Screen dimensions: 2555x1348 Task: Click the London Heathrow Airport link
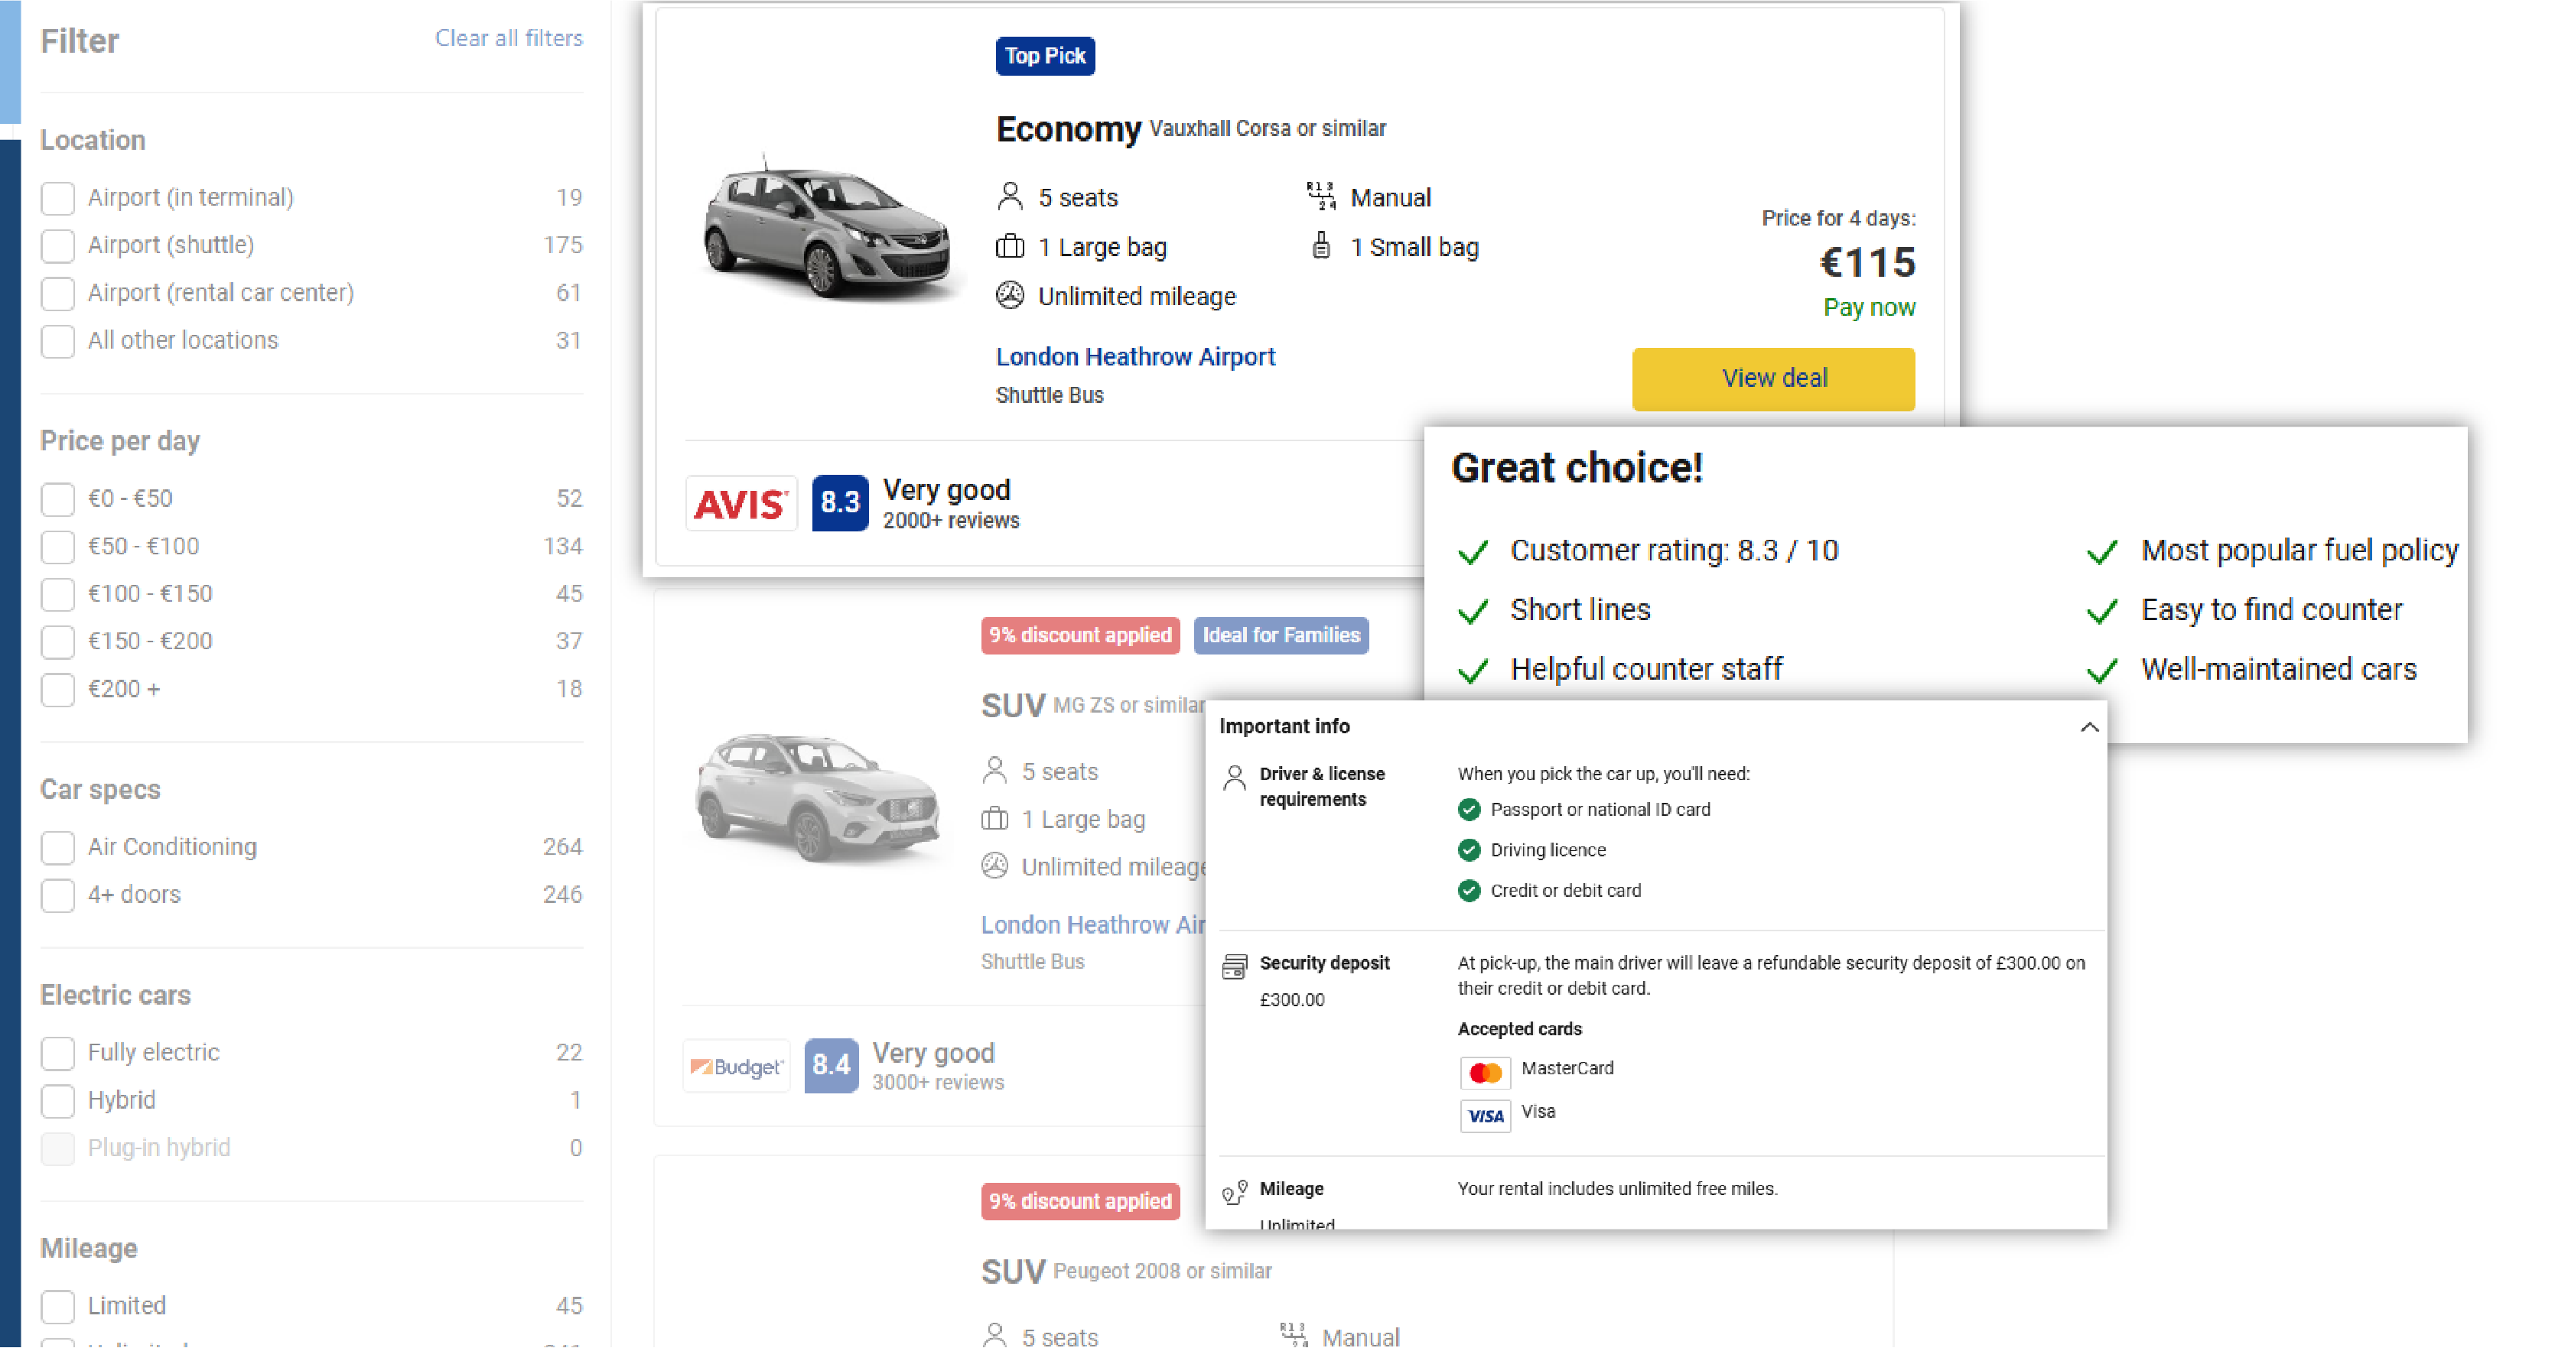pos(1134,356)
